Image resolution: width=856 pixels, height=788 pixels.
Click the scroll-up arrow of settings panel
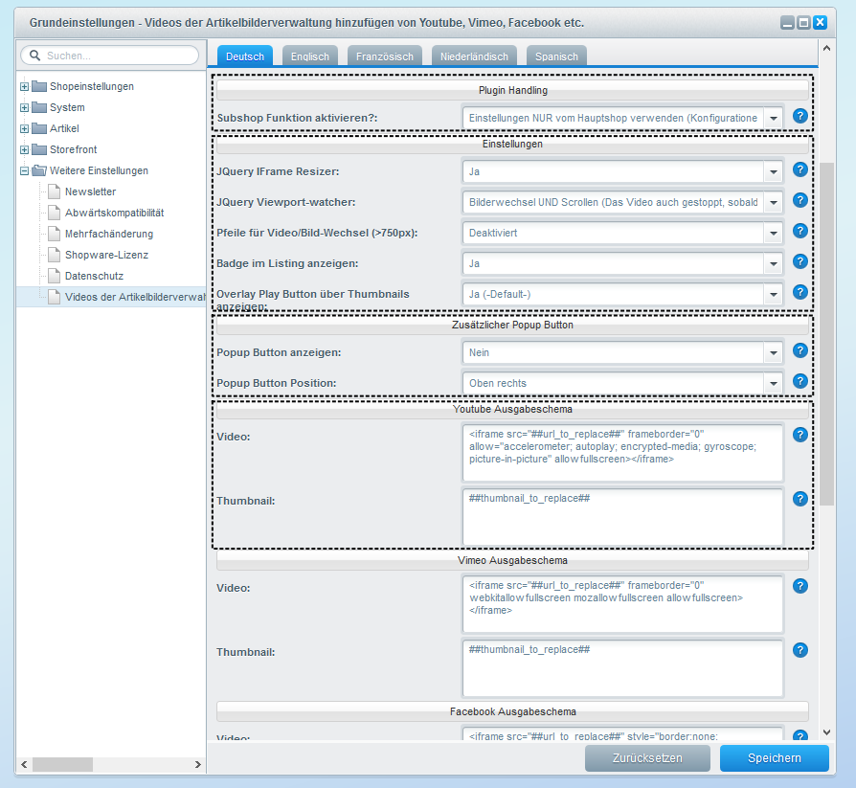(826, 48)
